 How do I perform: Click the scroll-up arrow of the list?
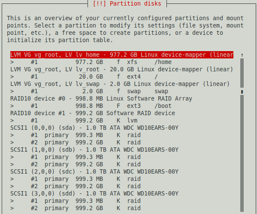(242, 55)
